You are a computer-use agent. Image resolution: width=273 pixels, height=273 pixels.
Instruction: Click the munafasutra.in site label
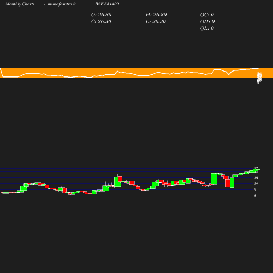pos(62,4)
